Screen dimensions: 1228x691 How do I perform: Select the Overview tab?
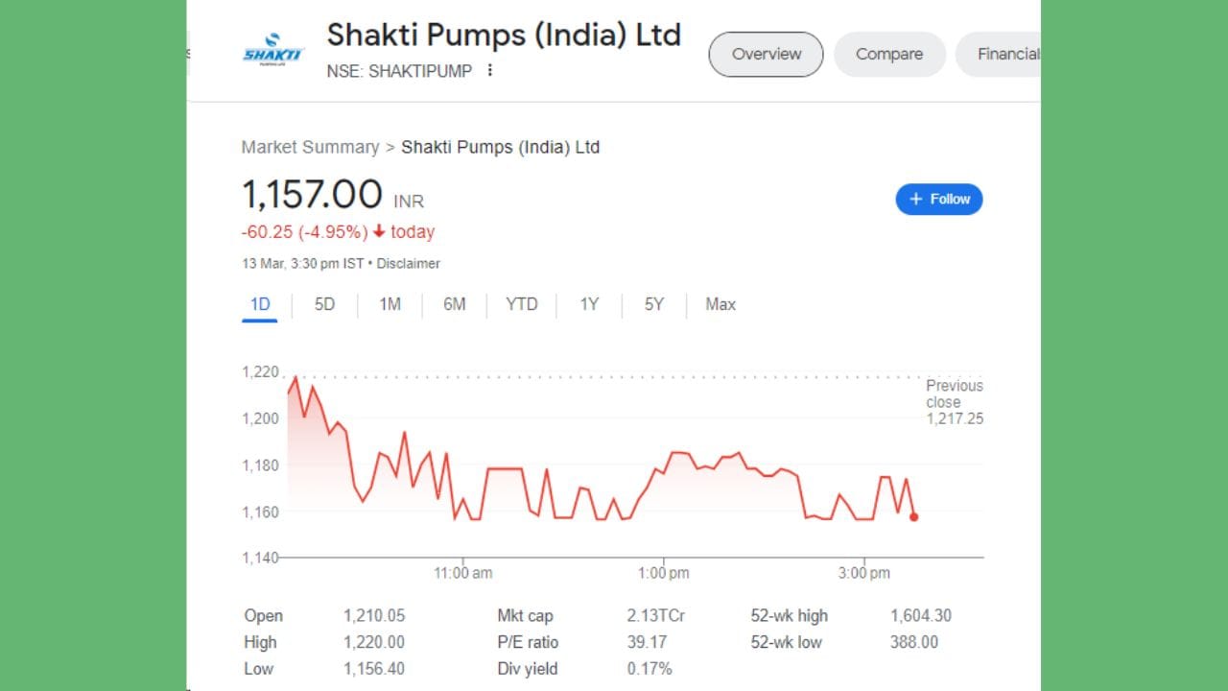pos(766,54)
